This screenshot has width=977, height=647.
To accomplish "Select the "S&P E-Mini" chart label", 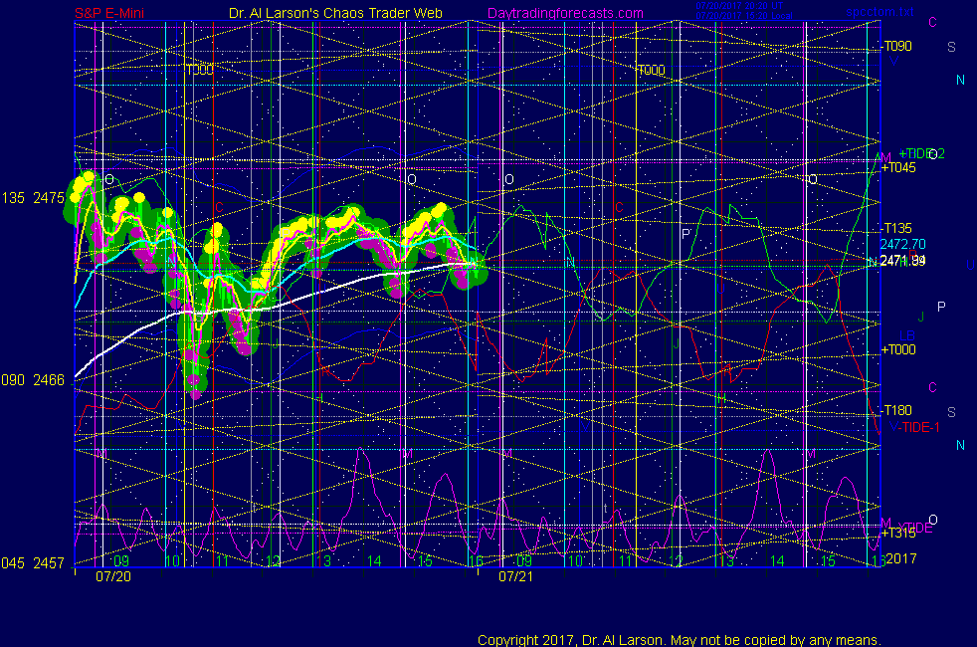I will point(109,13).
